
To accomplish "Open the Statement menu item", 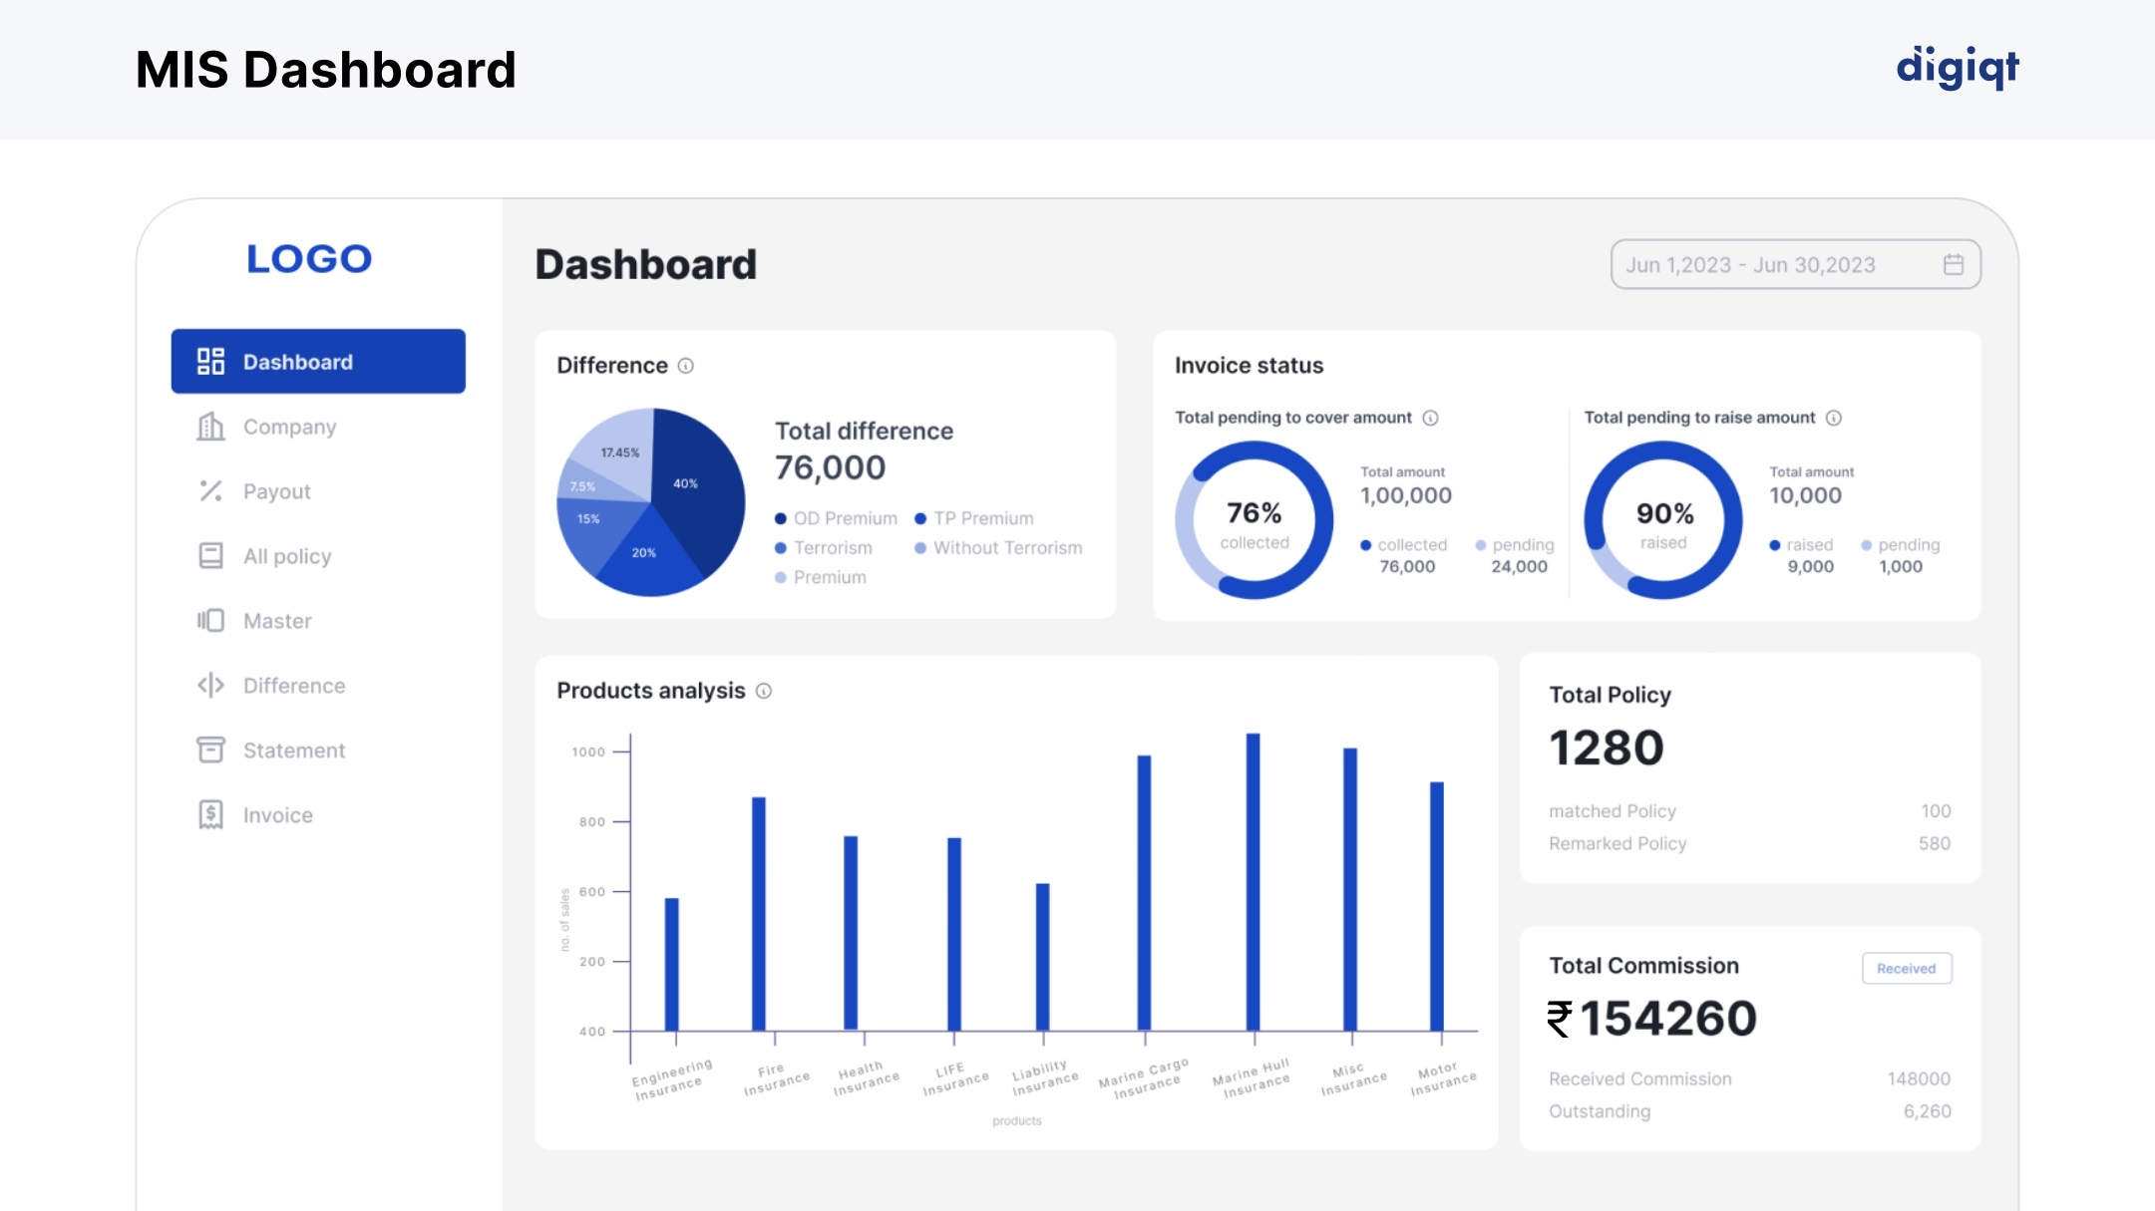I will (293, 751).
